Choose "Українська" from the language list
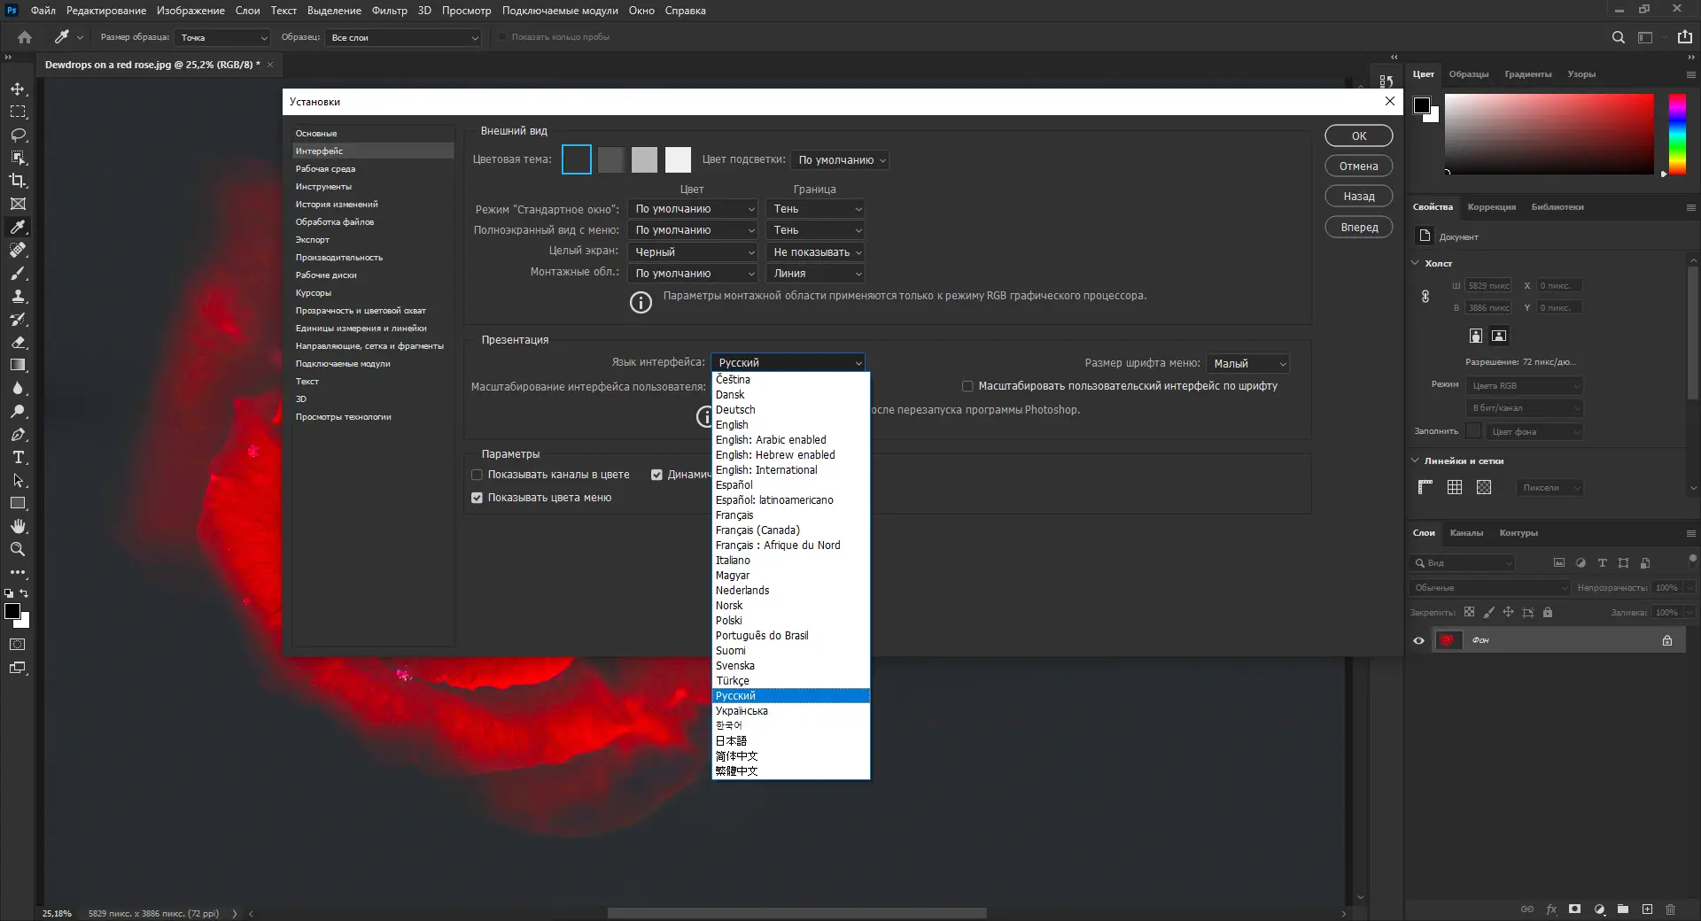The image size is (1701, 921). pyautogui.click(x=791, y=711)
